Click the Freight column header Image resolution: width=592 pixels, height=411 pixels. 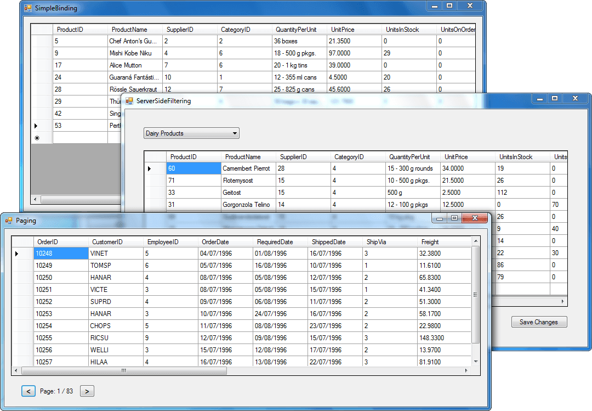tap(445, 241)
